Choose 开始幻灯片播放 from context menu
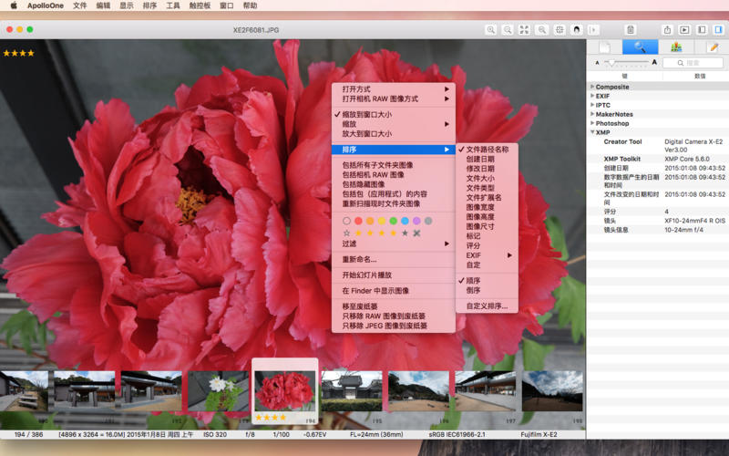729x456 pixels. pos(394,275)
